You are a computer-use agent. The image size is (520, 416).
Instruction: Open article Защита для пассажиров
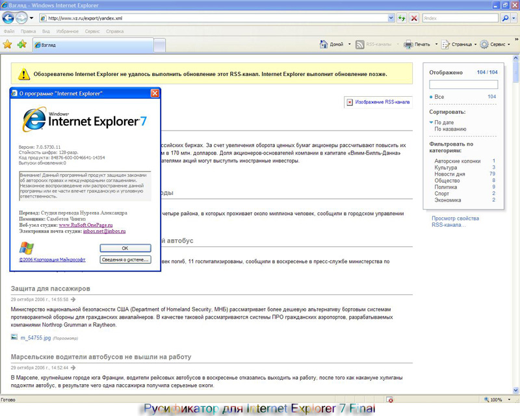[51, 289]
